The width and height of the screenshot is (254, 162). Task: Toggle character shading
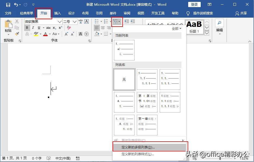pyautogui.click(x=80, y=34)
